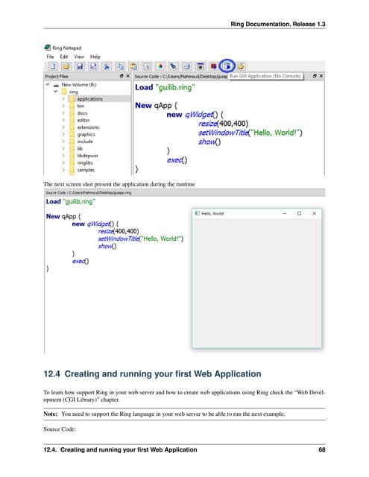Expand the libdepwin folder arrow

(63, 156)
